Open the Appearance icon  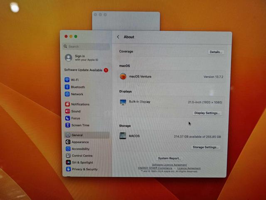coord(68,142)
